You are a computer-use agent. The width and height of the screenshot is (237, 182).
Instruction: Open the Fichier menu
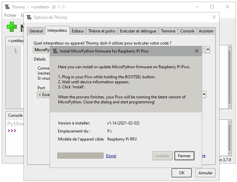pyautogui.click(x=10, y=15)
